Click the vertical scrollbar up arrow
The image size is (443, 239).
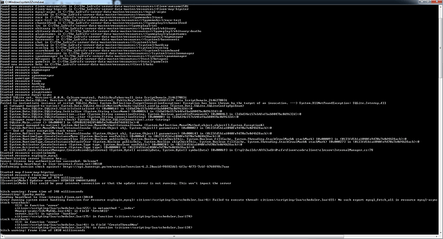click(x=440, y=6)
